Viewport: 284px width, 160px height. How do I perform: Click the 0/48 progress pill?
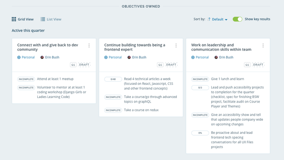click(113, 79)
